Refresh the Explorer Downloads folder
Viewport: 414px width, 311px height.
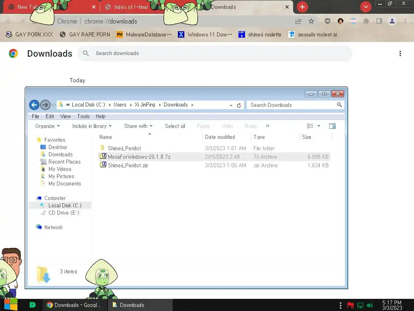[239, 105]
